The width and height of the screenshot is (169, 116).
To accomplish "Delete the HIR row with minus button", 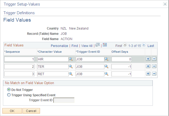I will click(x=154, y=59).
